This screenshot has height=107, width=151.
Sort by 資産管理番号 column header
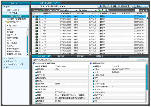66,13
